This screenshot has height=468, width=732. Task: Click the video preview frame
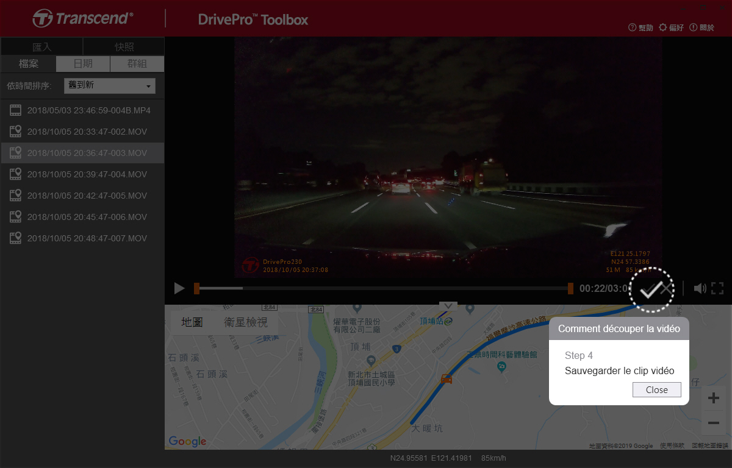(448, 157)
